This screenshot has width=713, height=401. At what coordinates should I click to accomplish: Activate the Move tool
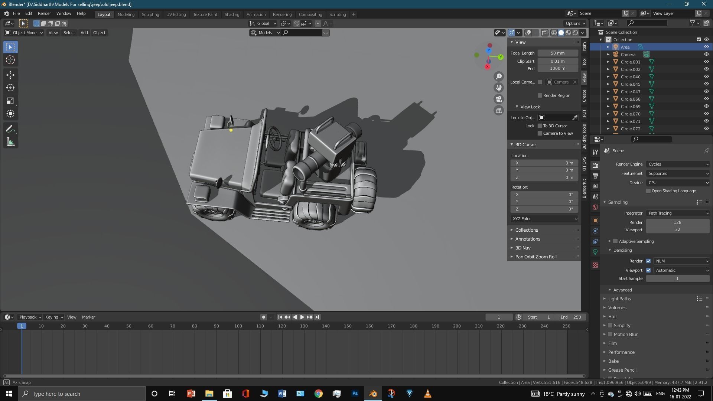click(x=10, y=75)
